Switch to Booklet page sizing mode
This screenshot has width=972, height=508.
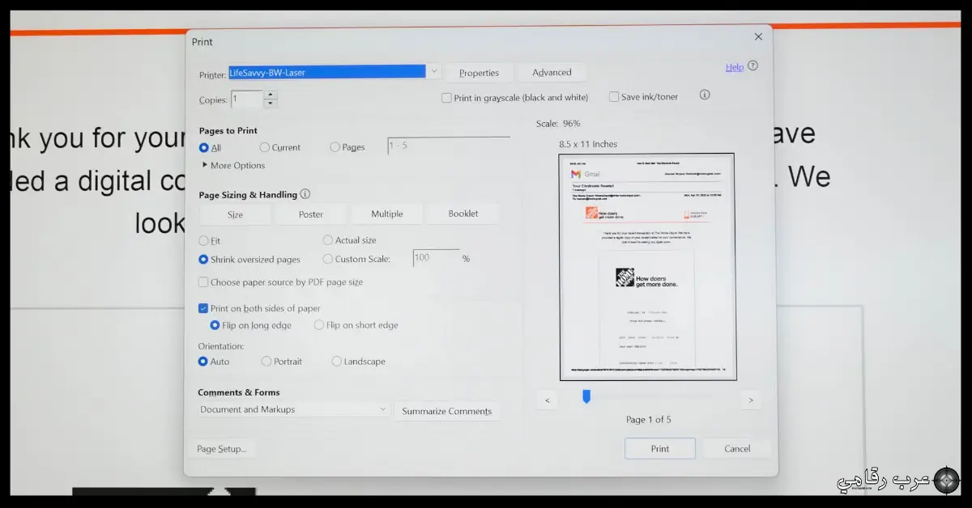[463, 214]
